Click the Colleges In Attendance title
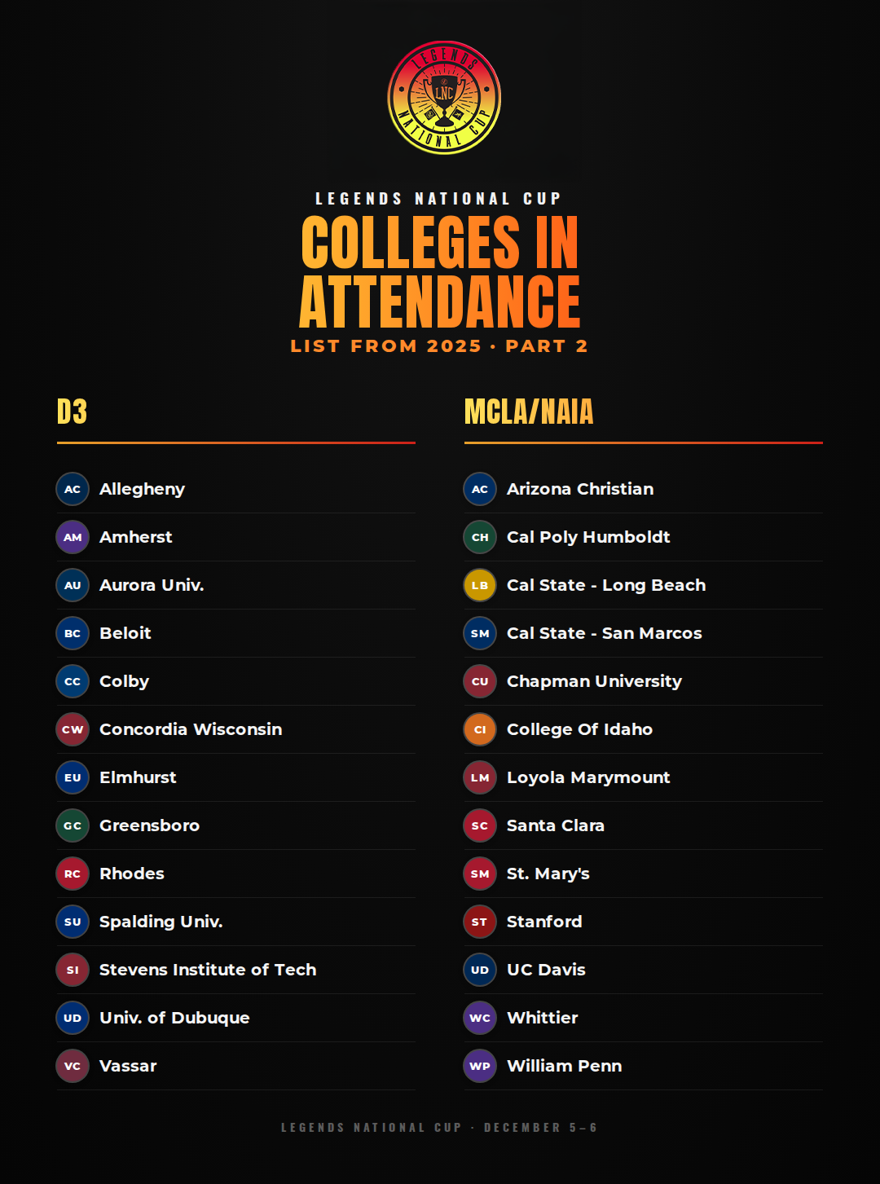 click(440, 272)
